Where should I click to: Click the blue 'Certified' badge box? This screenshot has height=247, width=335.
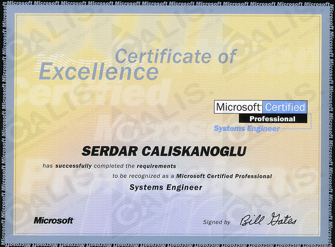[285, 107]
